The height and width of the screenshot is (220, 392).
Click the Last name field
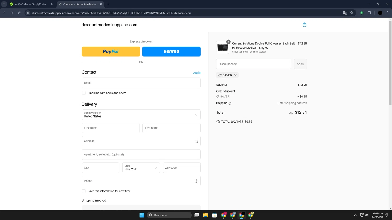[171, 128]
